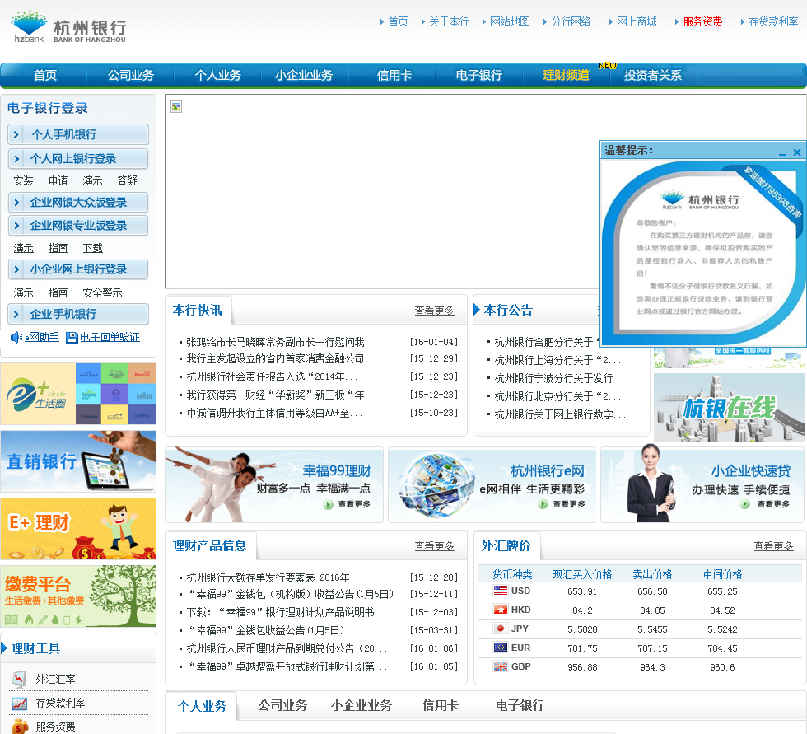Switch to 公司业务 bottom tab

pos(282,706)
